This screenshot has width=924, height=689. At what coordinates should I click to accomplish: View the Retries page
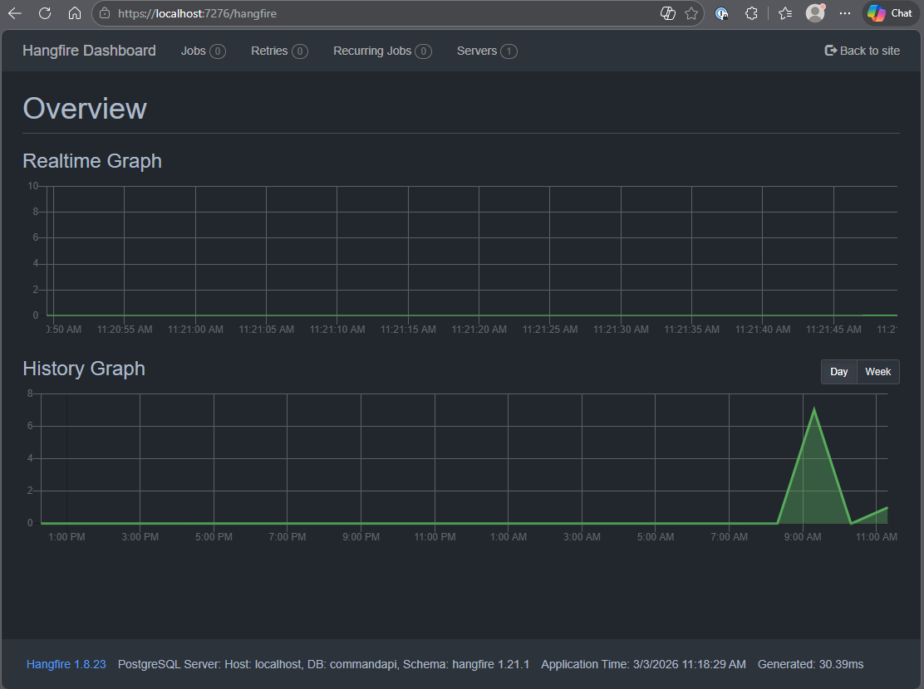[269, 51]
